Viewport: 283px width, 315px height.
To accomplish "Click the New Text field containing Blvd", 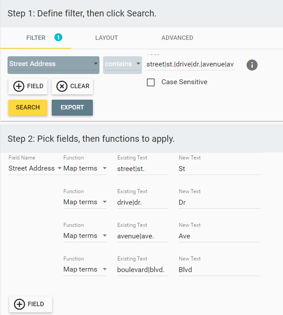I will [219, 270].
